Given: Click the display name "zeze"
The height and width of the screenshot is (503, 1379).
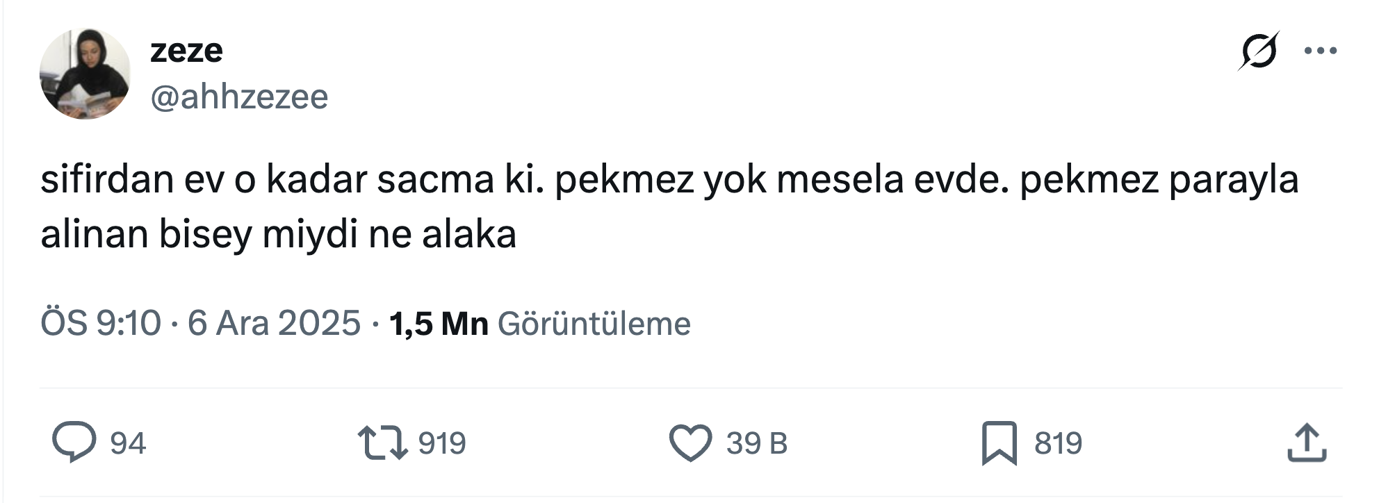Looking at the screenshot, I should click(186, 51).
